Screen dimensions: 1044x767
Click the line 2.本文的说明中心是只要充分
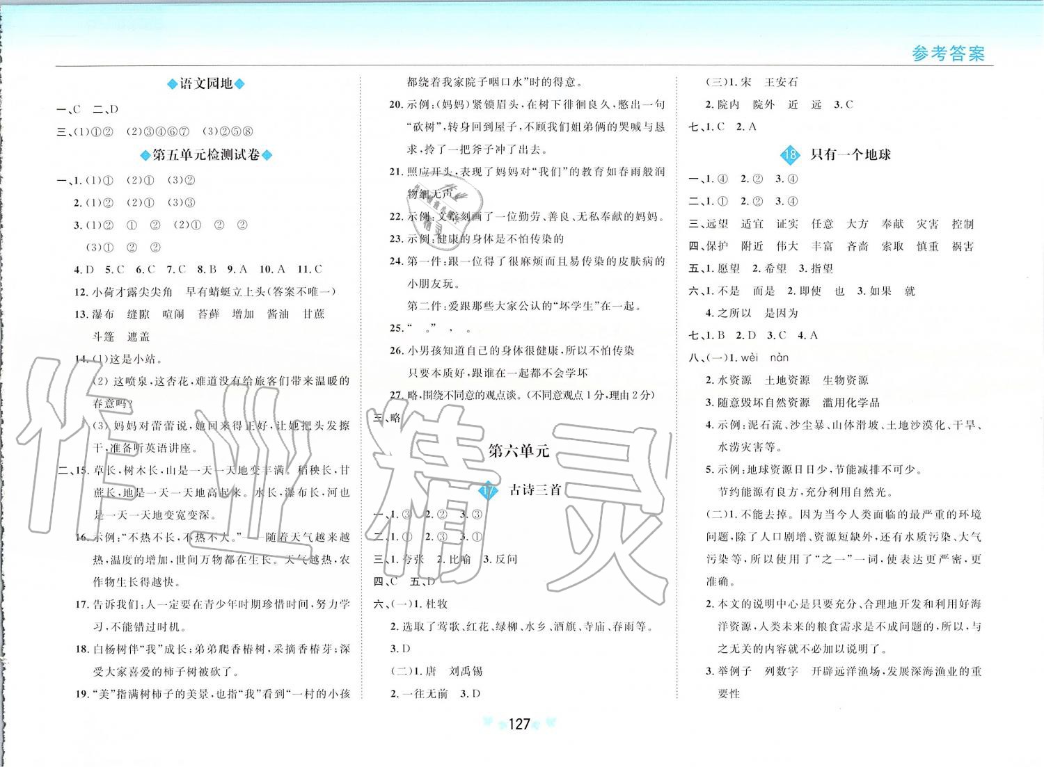click(843, 604)
